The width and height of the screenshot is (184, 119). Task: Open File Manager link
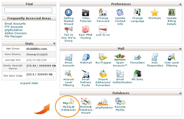pyautogui.click(x=13, y=36)
